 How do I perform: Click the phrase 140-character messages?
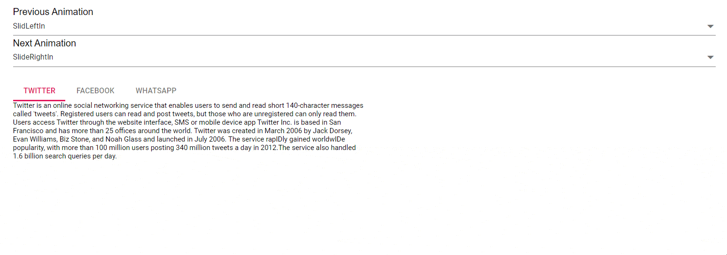[325, 105]
